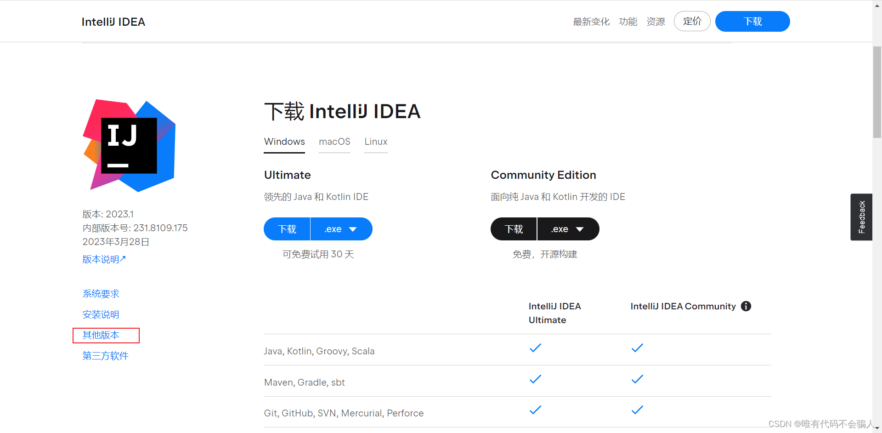
Task: Click the 2023年3月28日 date text
Action: click(x=116, y=242)
